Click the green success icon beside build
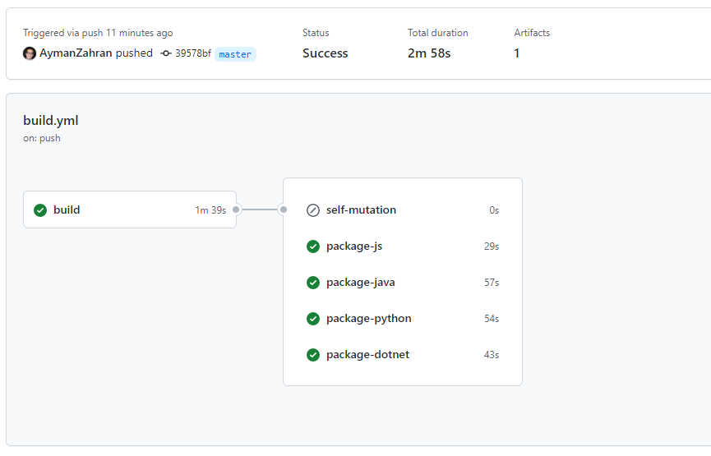 [40, 210]
